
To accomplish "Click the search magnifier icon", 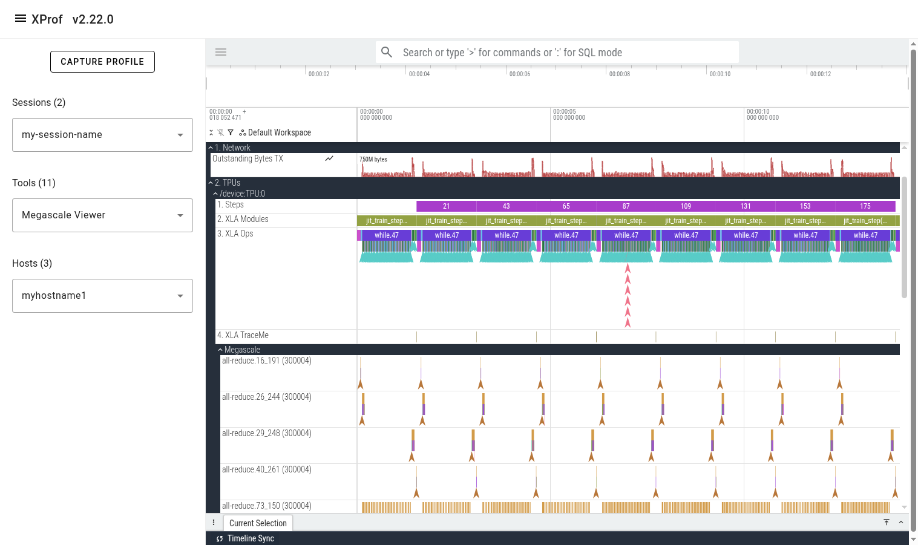I will pos(387,52).
